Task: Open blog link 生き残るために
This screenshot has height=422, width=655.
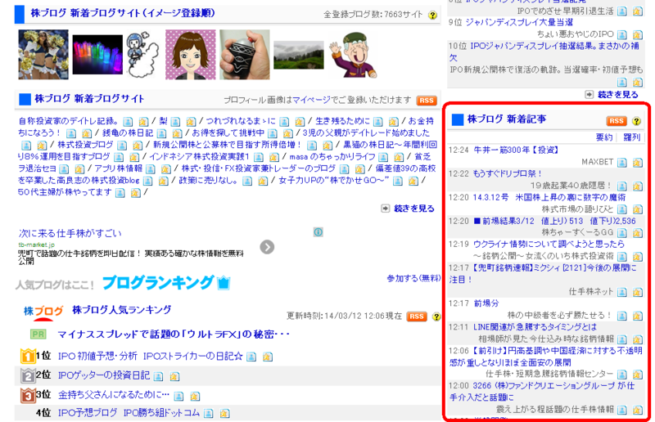Action: (x=342, y=121)
